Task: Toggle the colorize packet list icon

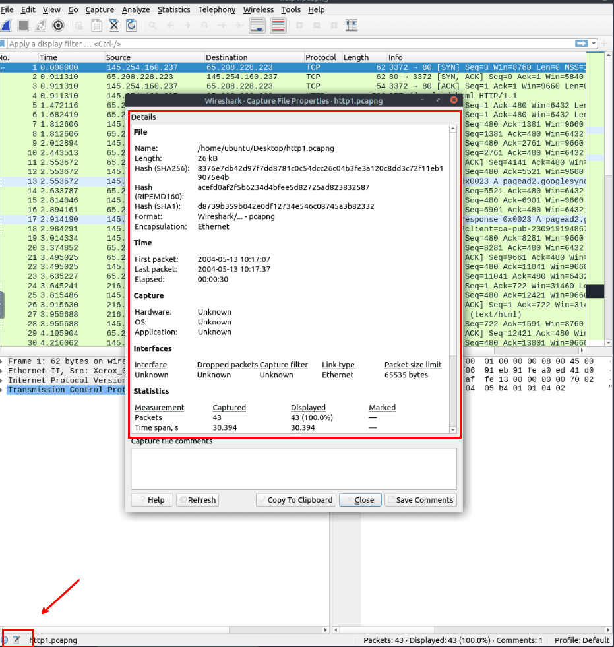Action: pos(278,26)
